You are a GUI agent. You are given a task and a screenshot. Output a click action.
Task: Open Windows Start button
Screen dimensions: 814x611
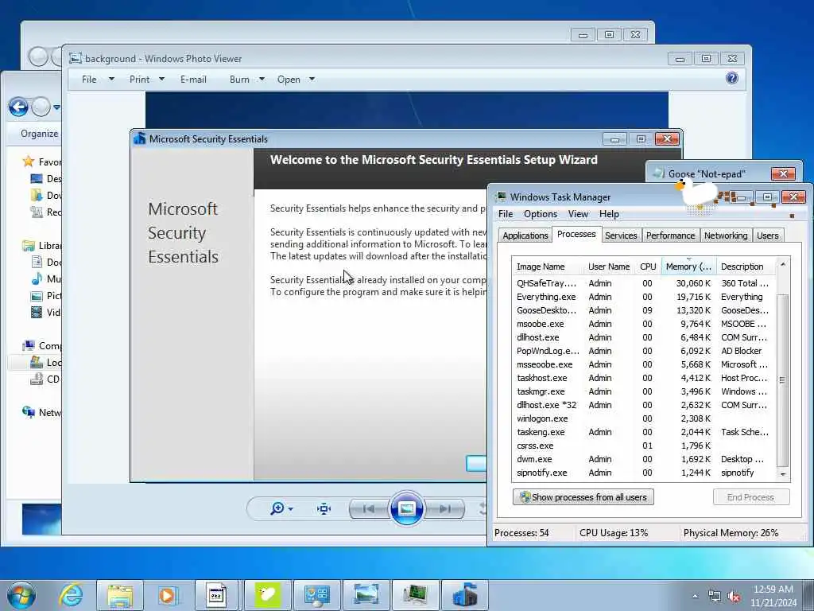pos(21,595)
